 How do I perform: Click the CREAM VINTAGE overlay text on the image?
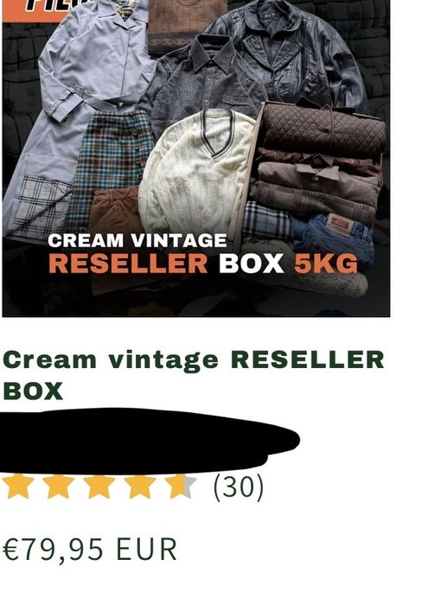pyautogui.click(x=137, y=241)
